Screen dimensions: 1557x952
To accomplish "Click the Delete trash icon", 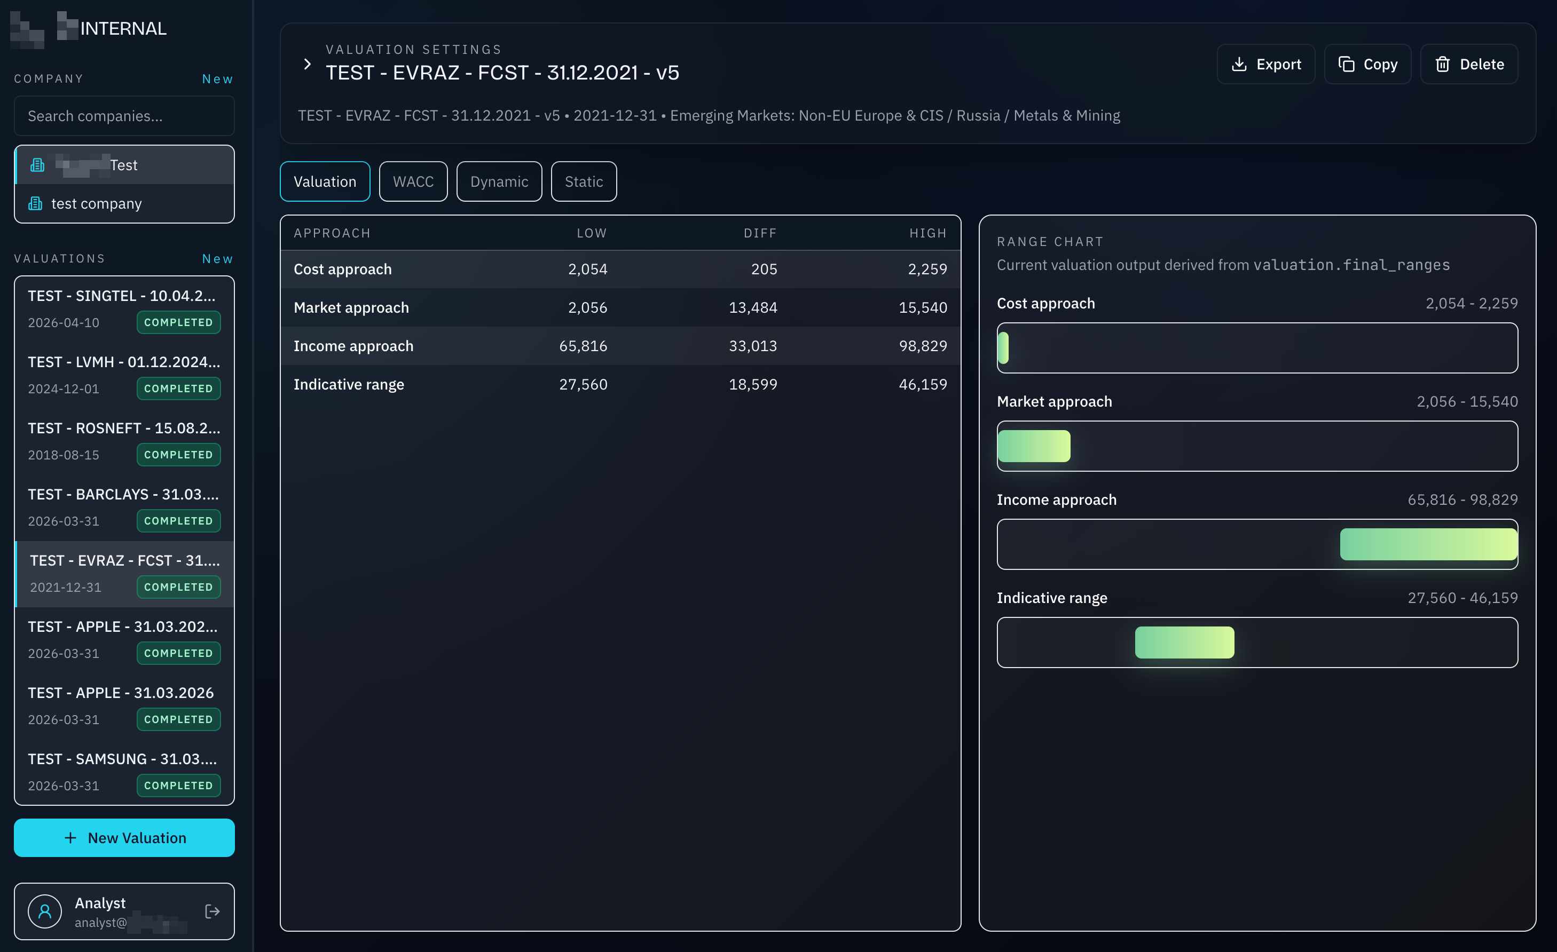I will [x=1443, y=65].
